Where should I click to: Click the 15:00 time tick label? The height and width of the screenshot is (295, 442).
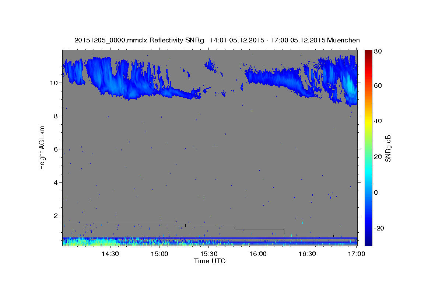pos(159,254)
